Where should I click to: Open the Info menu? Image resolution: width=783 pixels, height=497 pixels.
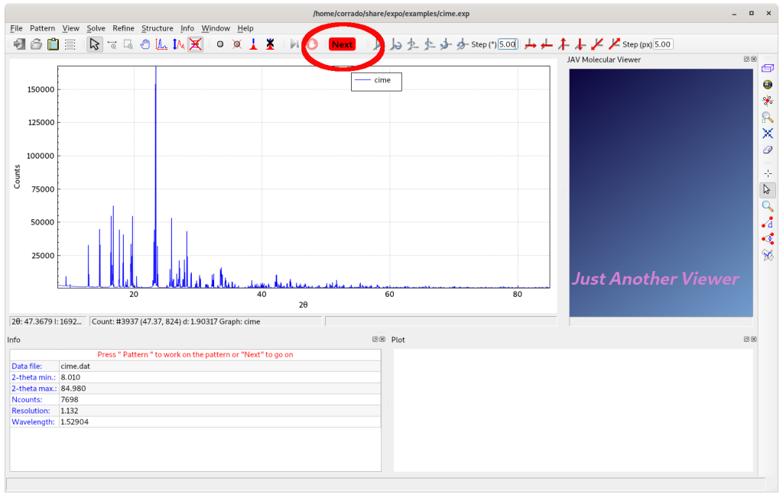[187, 28]
